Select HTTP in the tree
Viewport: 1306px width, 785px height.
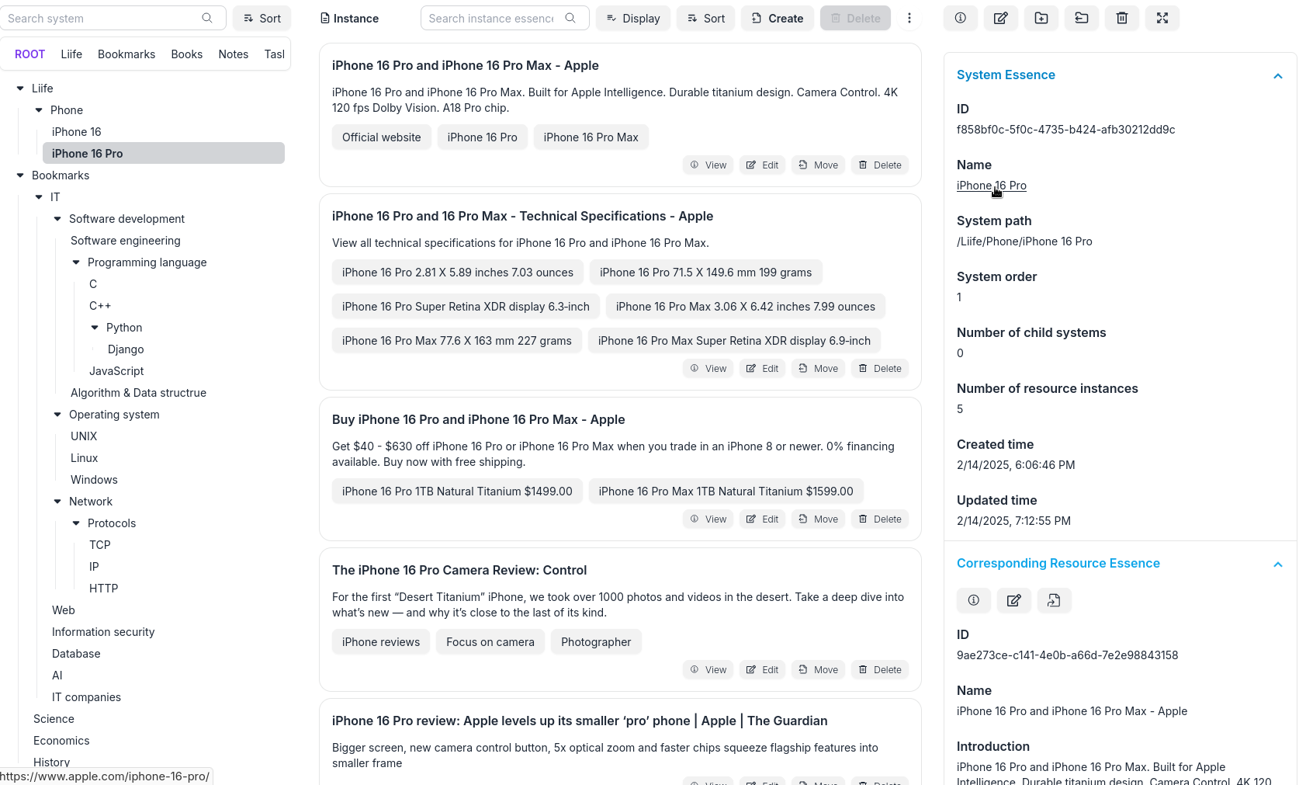(104, 589)
